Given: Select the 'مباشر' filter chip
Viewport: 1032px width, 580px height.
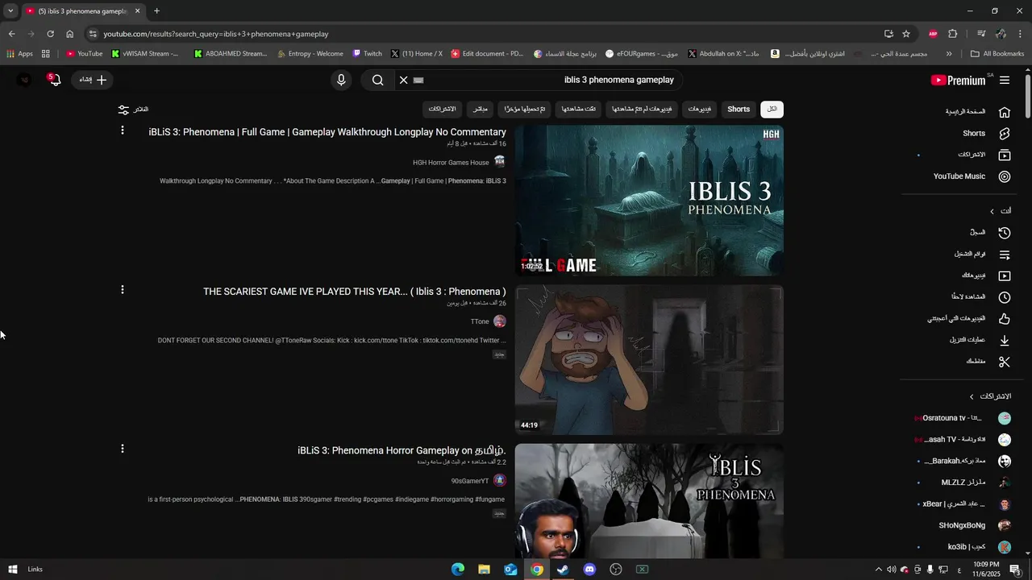Looking at the screenshot, I should click(x=480, y=110).
